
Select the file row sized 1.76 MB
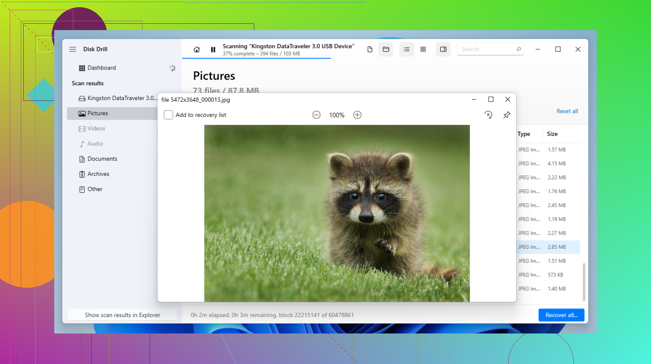click(548, 192)
